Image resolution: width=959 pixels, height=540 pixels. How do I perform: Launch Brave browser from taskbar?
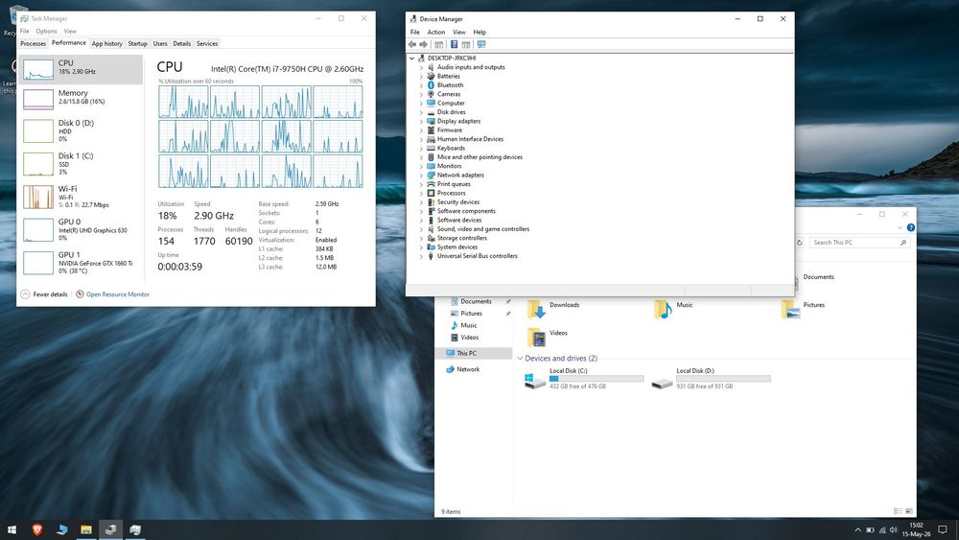click(37, 529)
